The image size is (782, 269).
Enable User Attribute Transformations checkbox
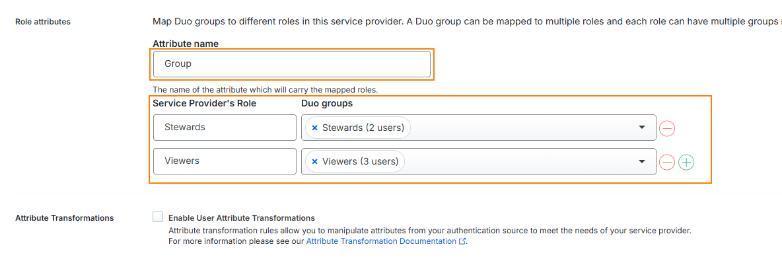click(x=158, y=217)
